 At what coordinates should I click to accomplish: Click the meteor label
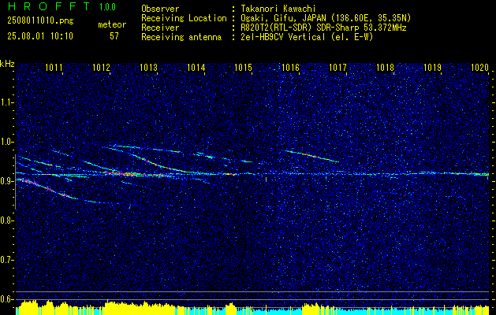point(112,24)
